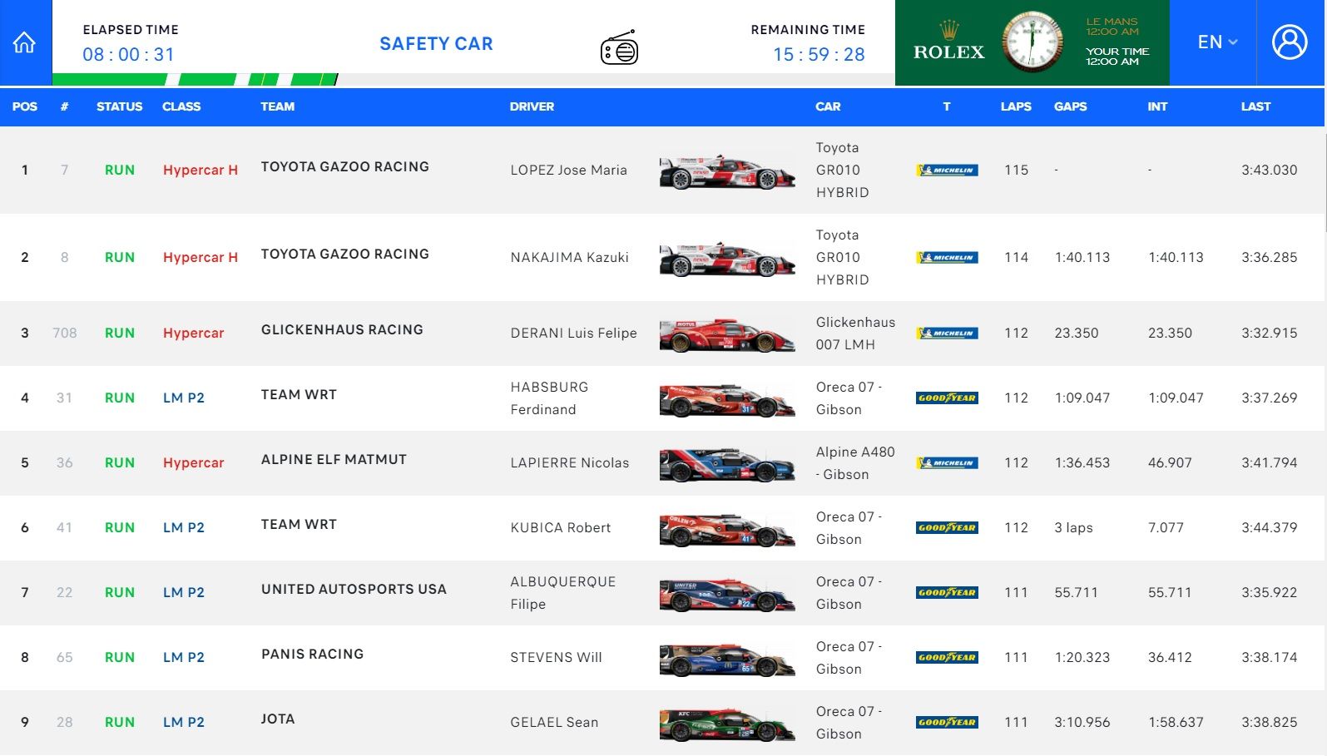Select the Team WRT car 31 thumbnail

(x=727, y=400)
